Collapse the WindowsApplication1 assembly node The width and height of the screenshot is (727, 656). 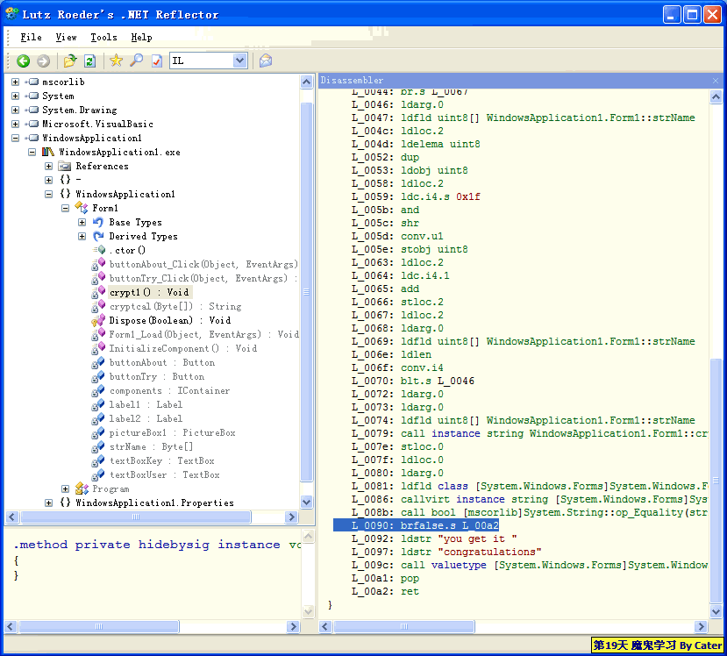pos(15,138)
